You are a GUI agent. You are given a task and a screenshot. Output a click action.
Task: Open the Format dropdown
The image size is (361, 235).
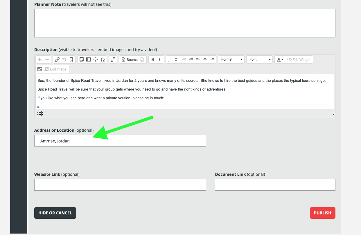click(x=231, y=59)
